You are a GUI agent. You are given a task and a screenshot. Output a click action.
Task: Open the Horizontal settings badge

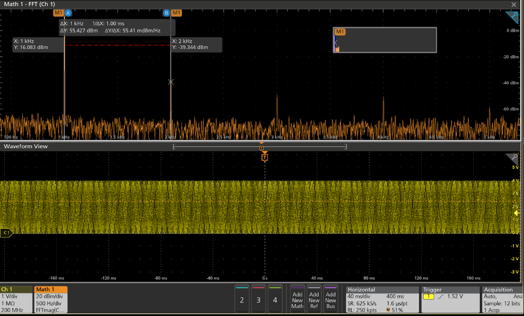tap(382, 299)
